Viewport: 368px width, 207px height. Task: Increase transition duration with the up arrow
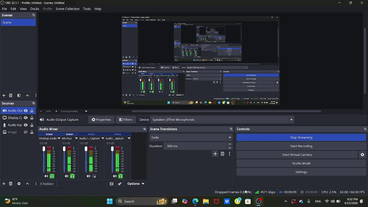click(x=229, y=144)
